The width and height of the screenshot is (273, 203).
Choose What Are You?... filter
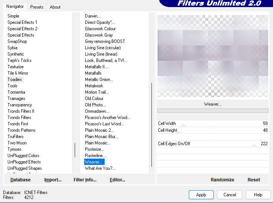pos(100,168)
